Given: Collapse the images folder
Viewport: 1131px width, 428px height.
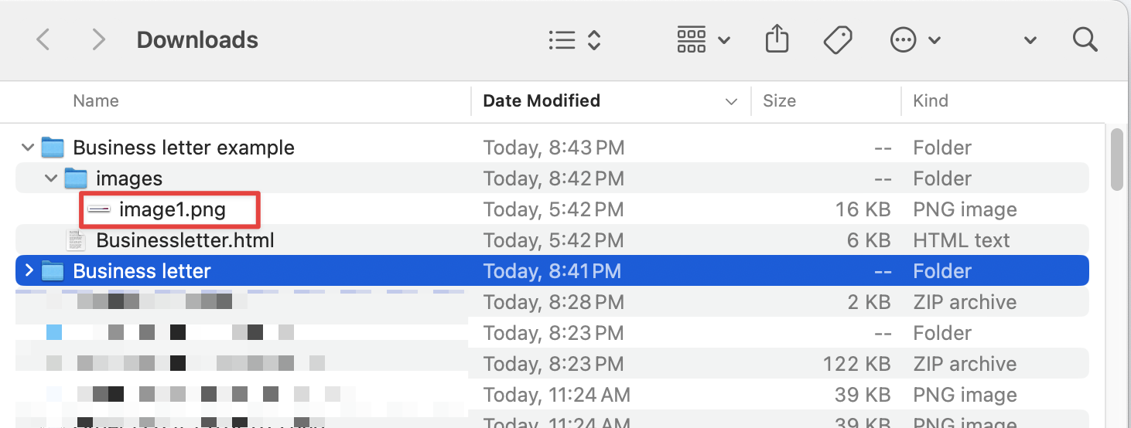Looking at the screenshot, I should click(x=52, y=178).
